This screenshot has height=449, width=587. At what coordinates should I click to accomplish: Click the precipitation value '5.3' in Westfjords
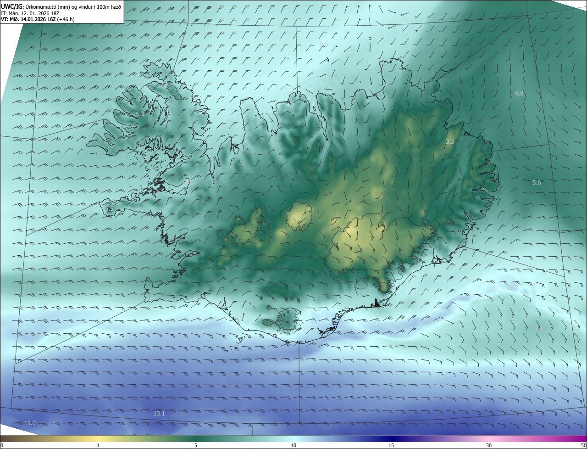[140, 113]
